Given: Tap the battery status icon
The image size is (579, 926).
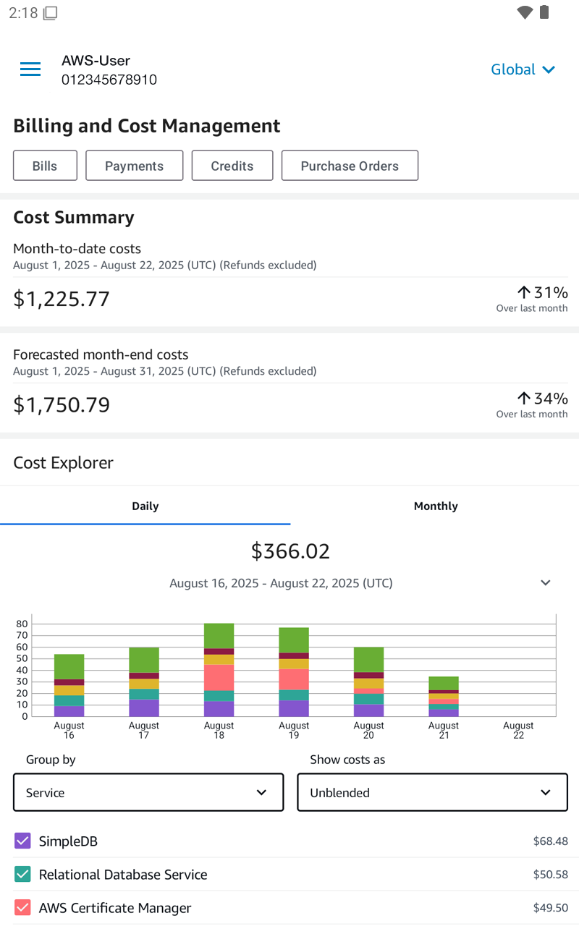Looking at the screenshot, I should coord(544,12).
